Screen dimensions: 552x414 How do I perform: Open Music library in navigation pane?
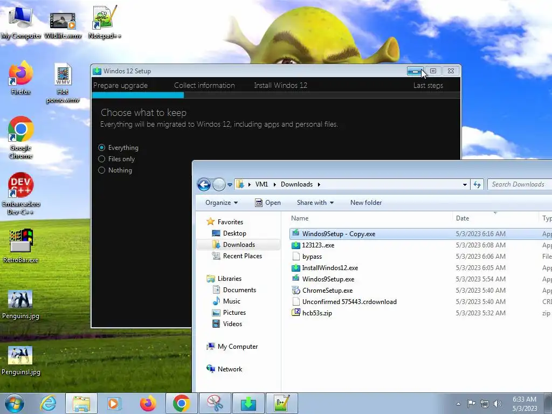[x=226, y=301]
